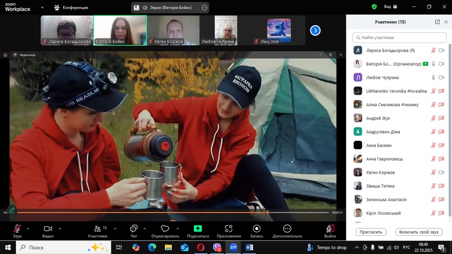Click the unmute myself button

419,232
